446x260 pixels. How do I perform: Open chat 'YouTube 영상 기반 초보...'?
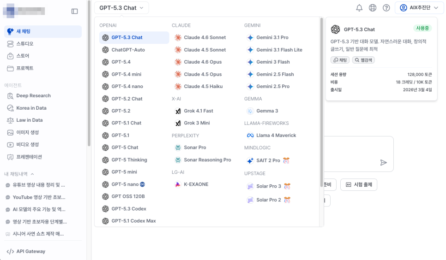tap(39, 197)
